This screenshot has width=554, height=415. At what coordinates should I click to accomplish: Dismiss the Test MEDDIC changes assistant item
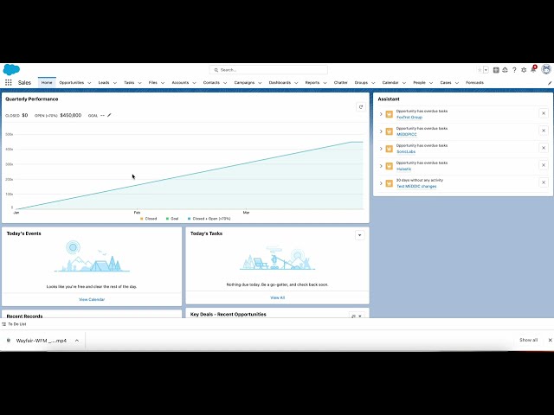pos(544,182)
